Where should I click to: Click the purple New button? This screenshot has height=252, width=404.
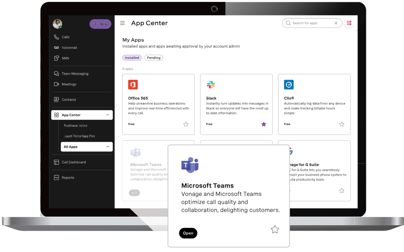[x=100, y=24]
